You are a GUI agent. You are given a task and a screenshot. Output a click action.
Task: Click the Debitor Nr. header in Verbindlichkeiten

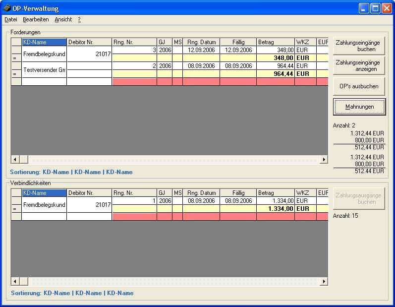pos(89,193)
